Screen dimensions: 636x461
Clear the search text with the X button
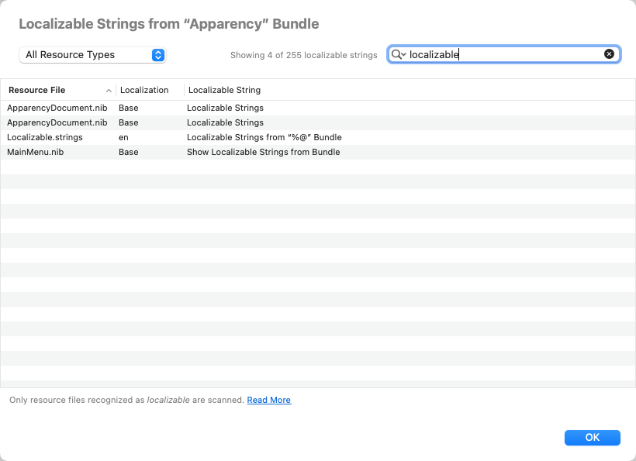pos(609,54)
